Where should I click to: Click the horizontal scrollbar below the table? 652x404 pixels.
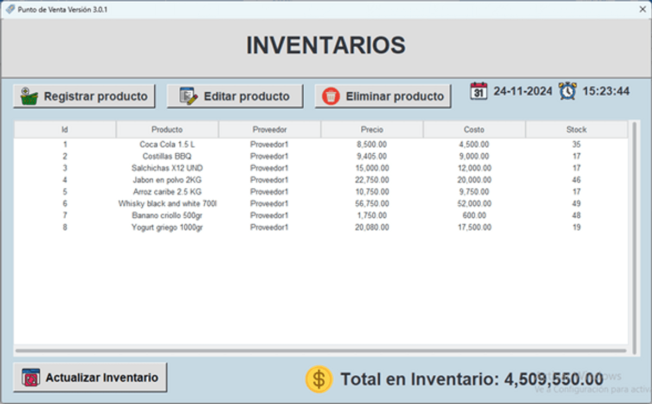tap(321, 351)
